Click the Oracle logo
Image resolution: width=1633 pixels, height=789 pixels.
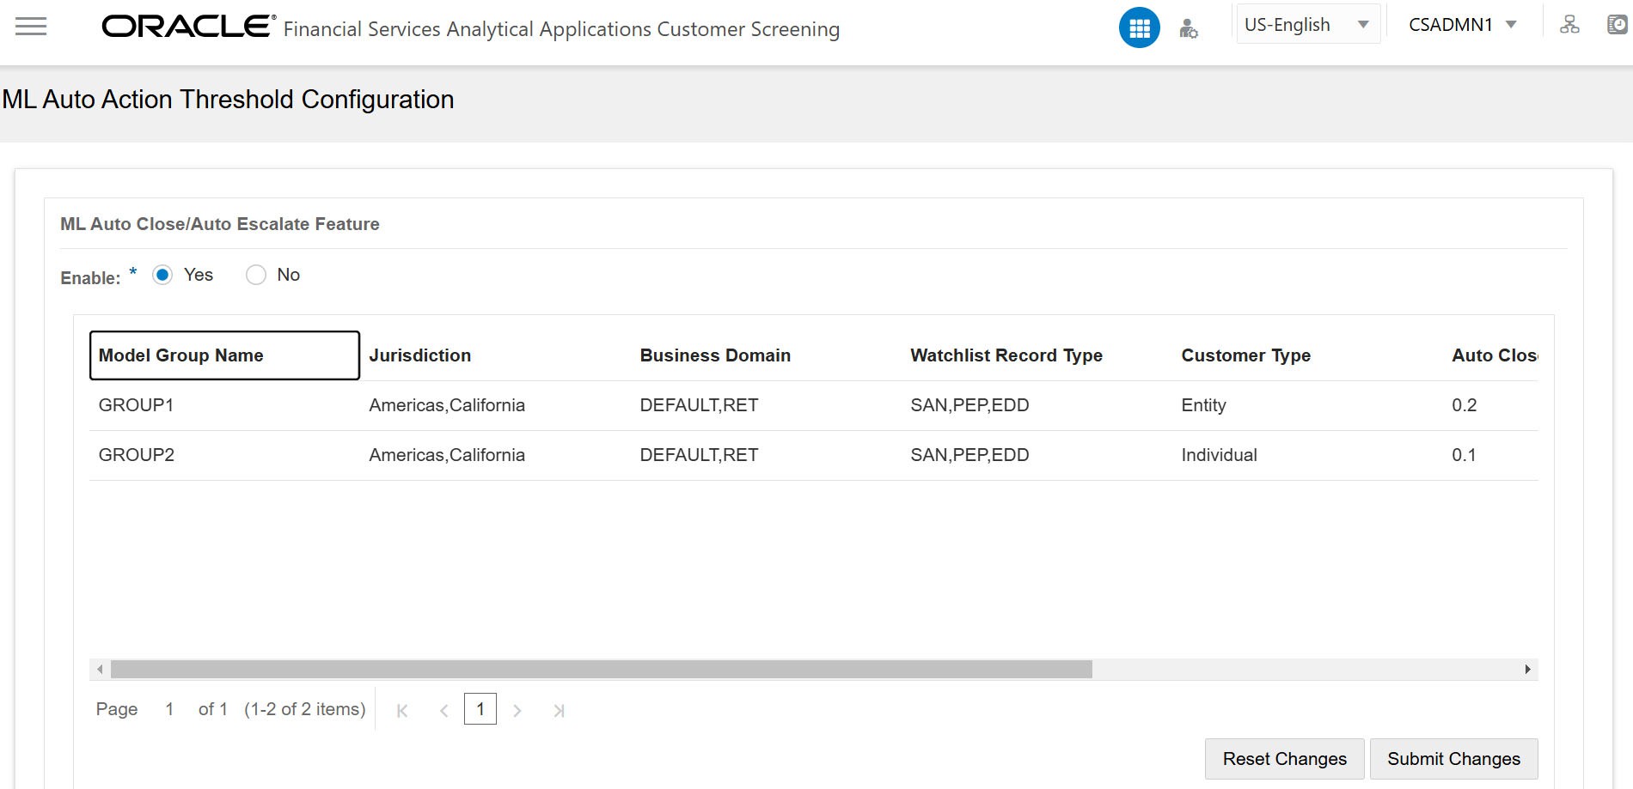coord(183,27)
